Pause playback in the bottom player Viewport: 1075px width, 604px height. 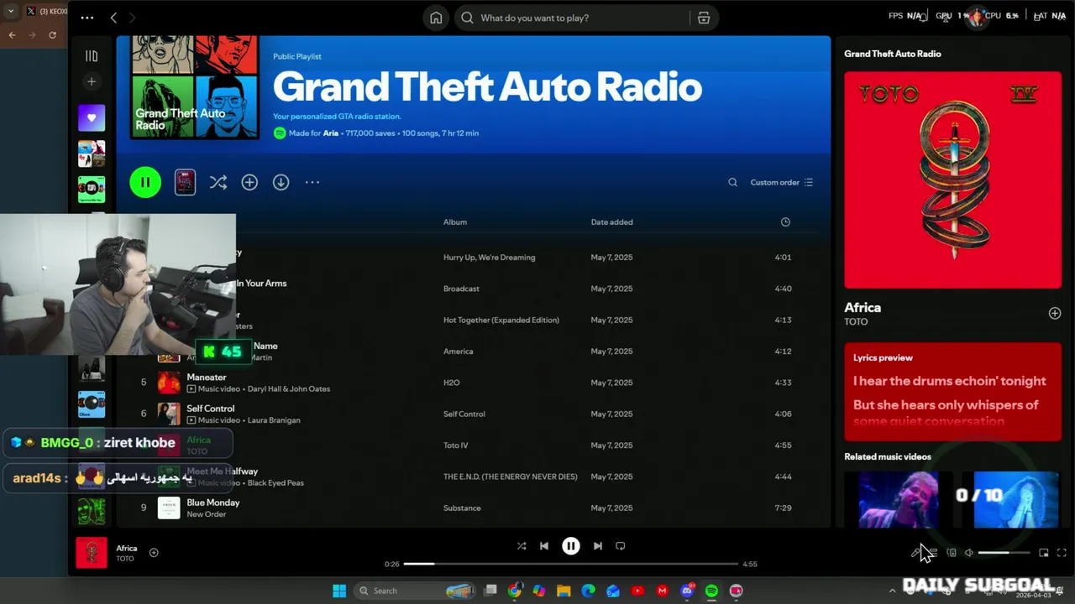[570, 546]
